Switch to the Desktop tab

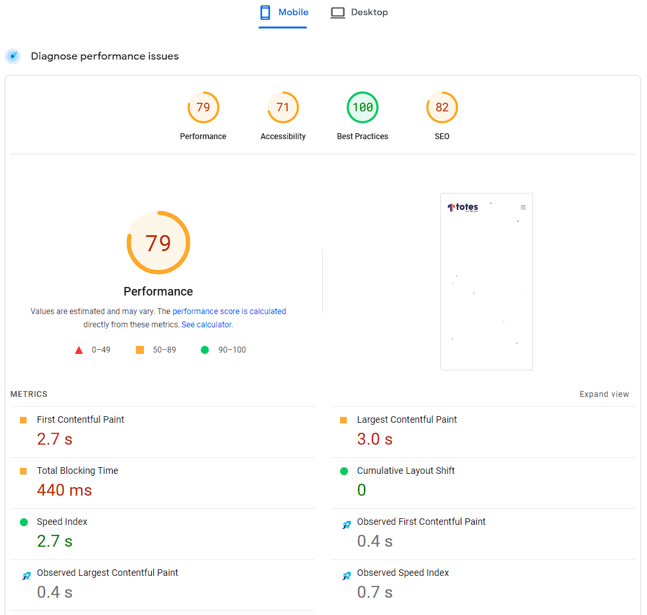coord(359,13)
